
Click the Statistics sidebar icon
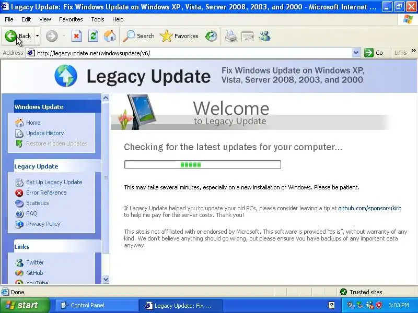(19, 203)
